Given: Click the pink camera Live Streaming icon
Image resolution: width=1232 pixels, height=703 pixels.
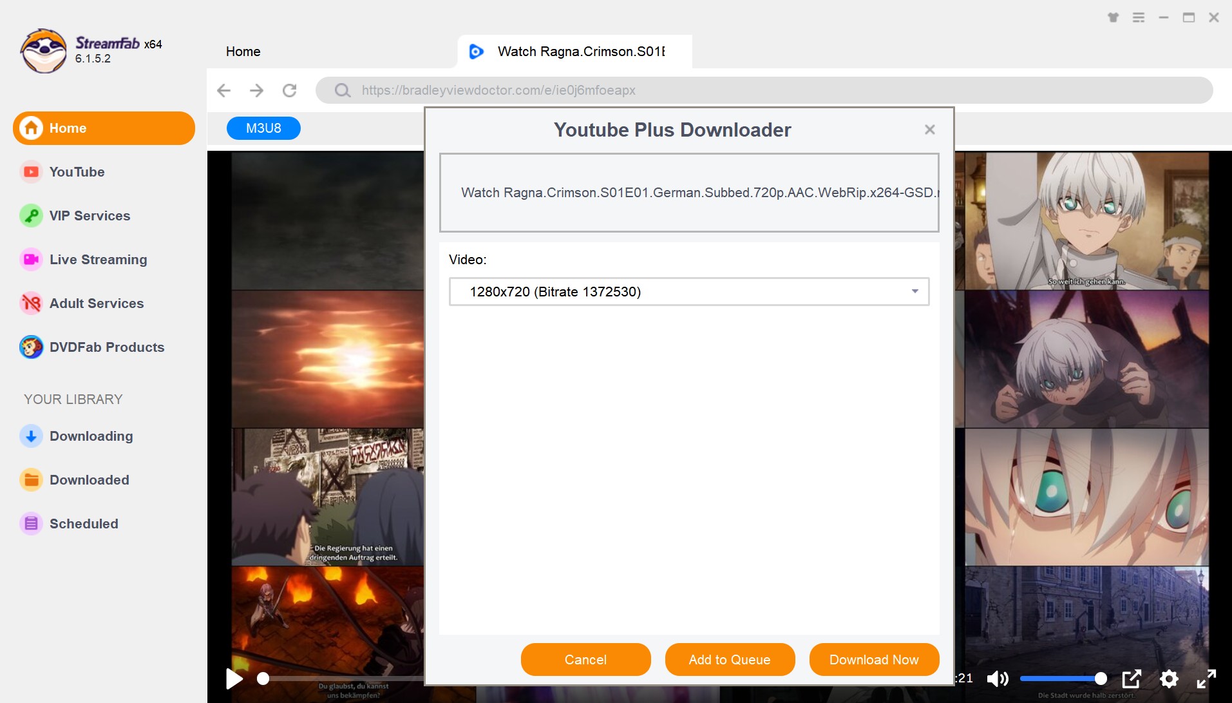Looking at the screenshot, I should click(31, 260).
